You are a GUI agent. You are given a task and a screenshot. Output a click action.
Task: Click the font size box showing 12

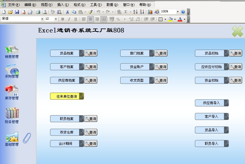(x=50, y=19)
